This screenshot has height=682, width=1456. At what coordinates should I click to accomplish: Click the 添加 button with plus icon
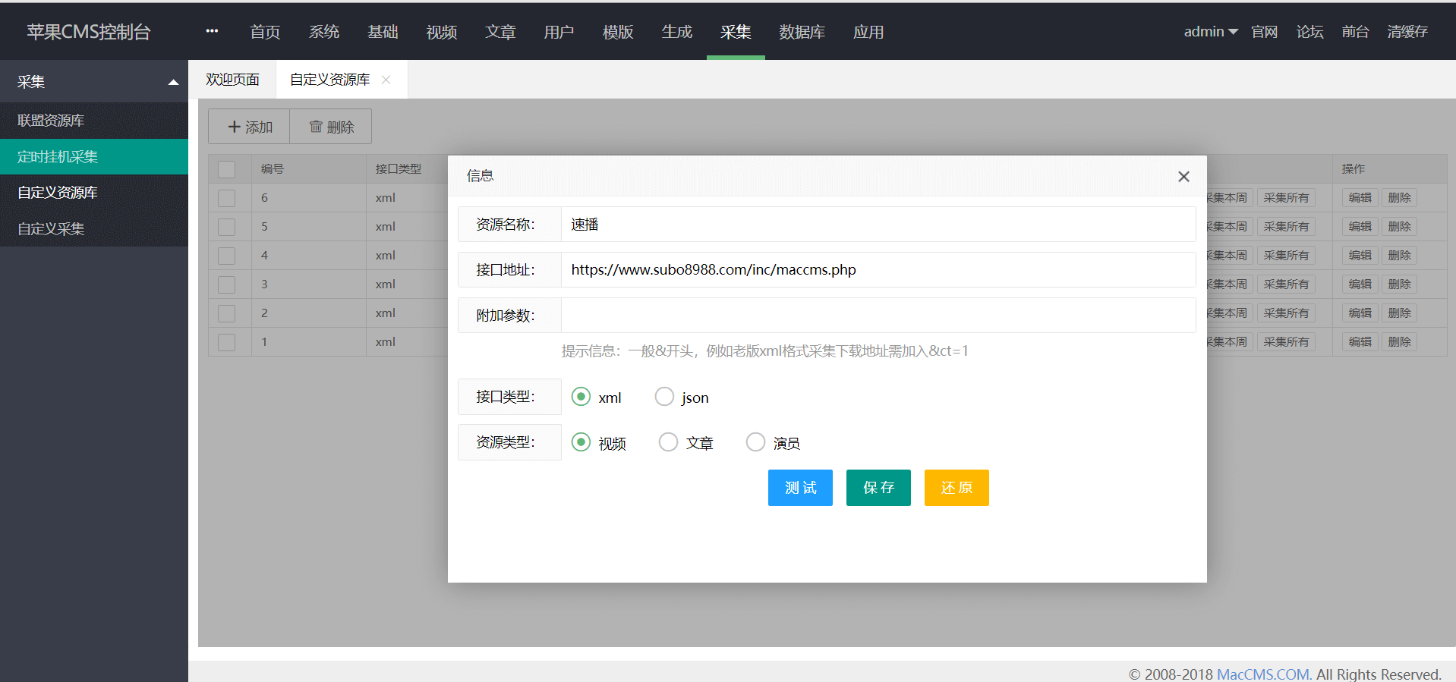pos(250,127)
